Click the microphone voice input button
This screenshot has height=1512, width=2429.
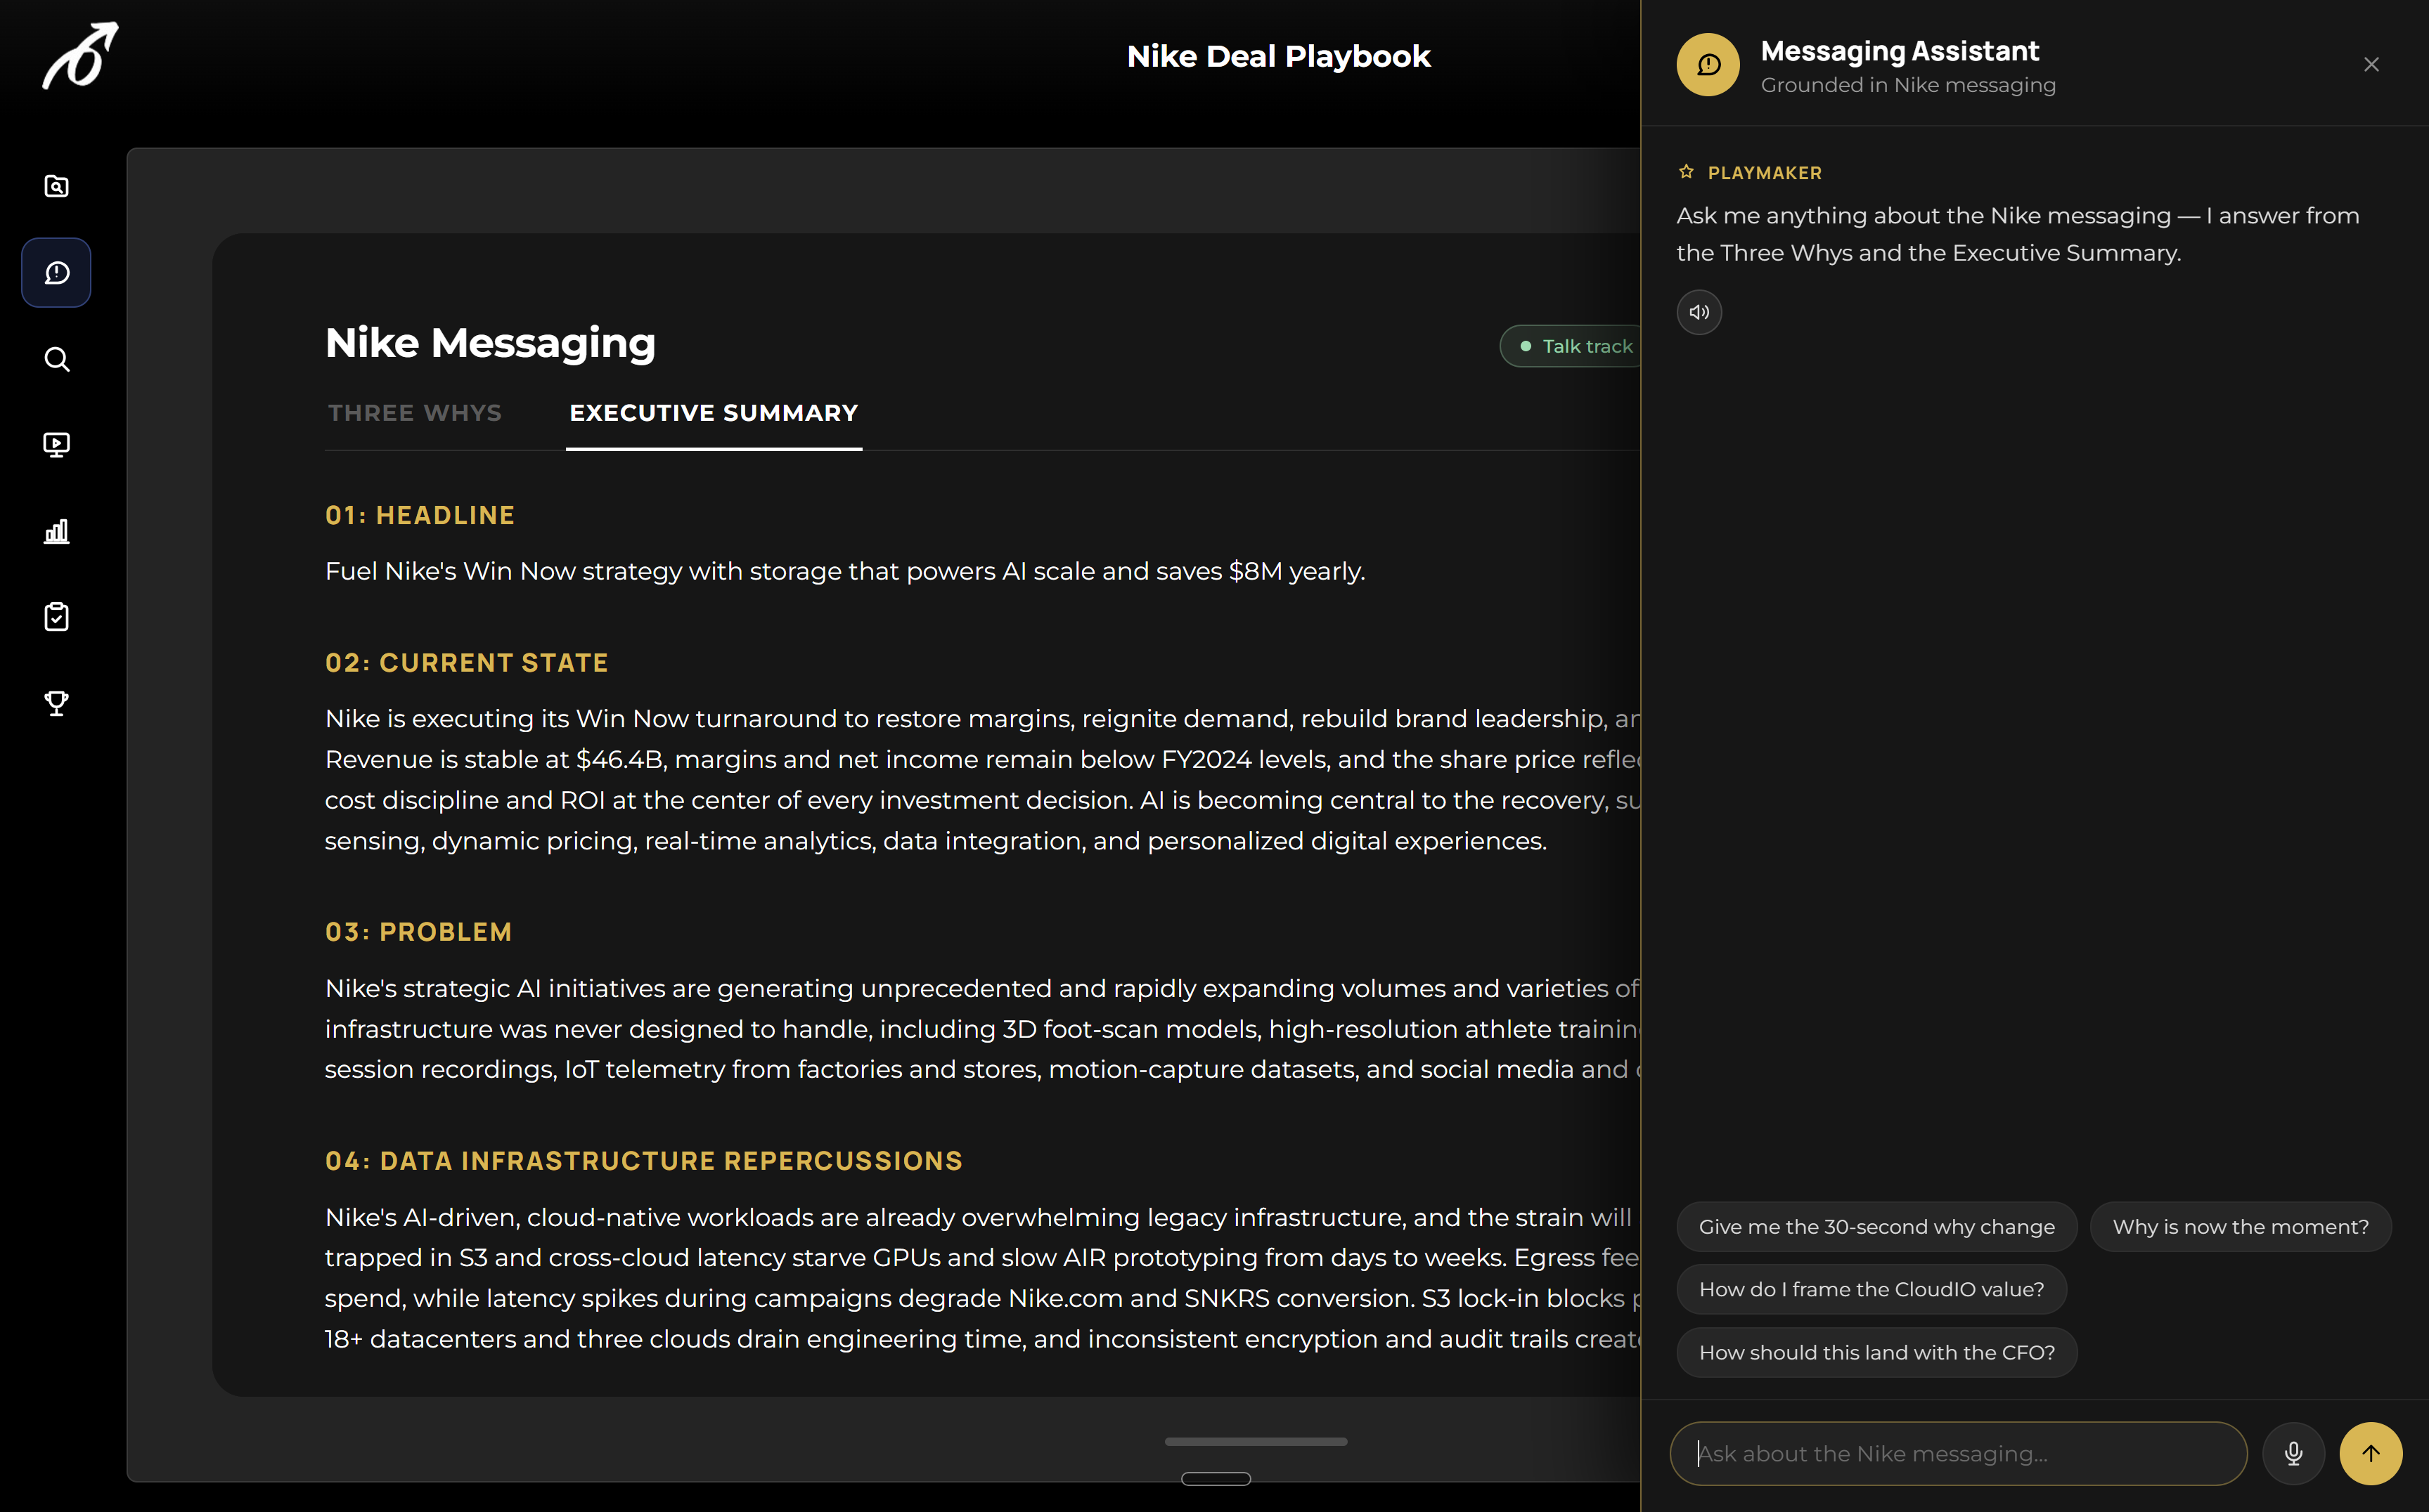tap(2294, 1453)
